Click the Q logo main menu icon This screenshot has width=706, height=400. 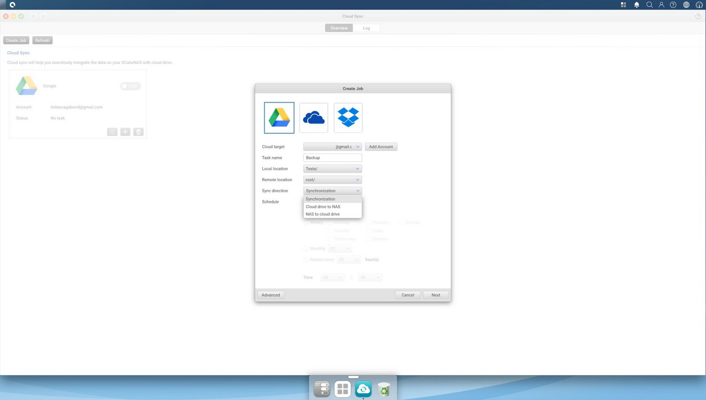[x=12, y=5]
